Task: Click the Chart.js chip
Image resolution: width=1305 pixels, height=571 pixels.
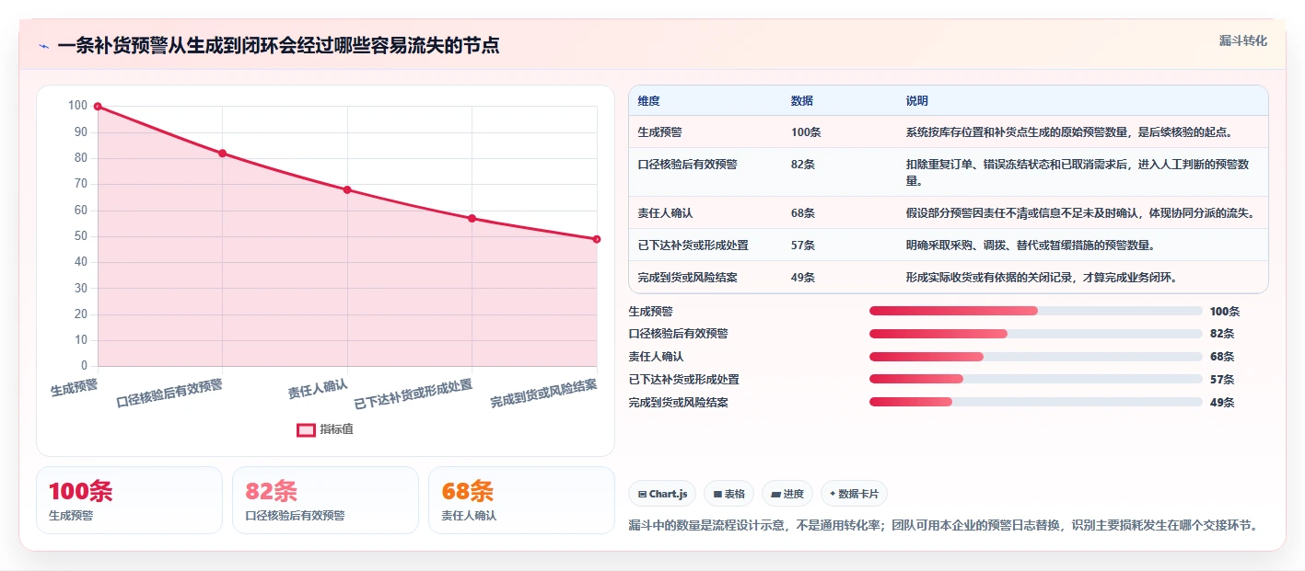Action: point(662,494)
